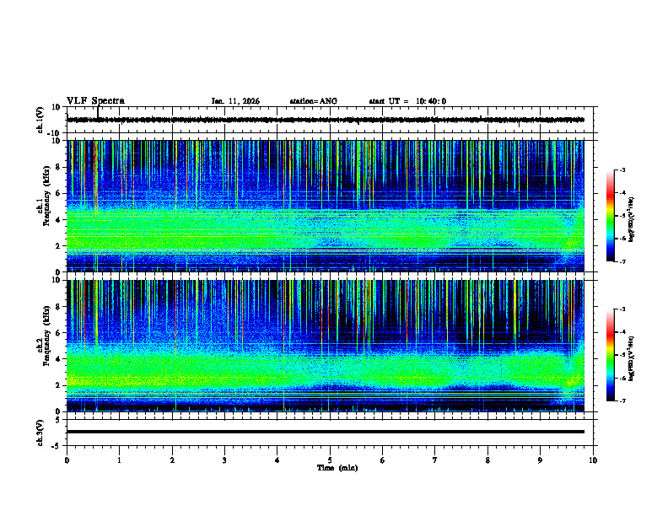Image resolution: width=668 pixels, height=516 pixels.
Task: Click the "10" tick on the time axis
Action: pos(593,460)
